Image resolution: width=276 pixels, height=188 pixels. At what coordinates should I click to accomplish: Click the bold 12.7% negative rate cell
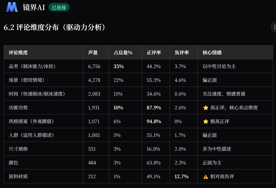pyautogui.click(x=181, y=176)
